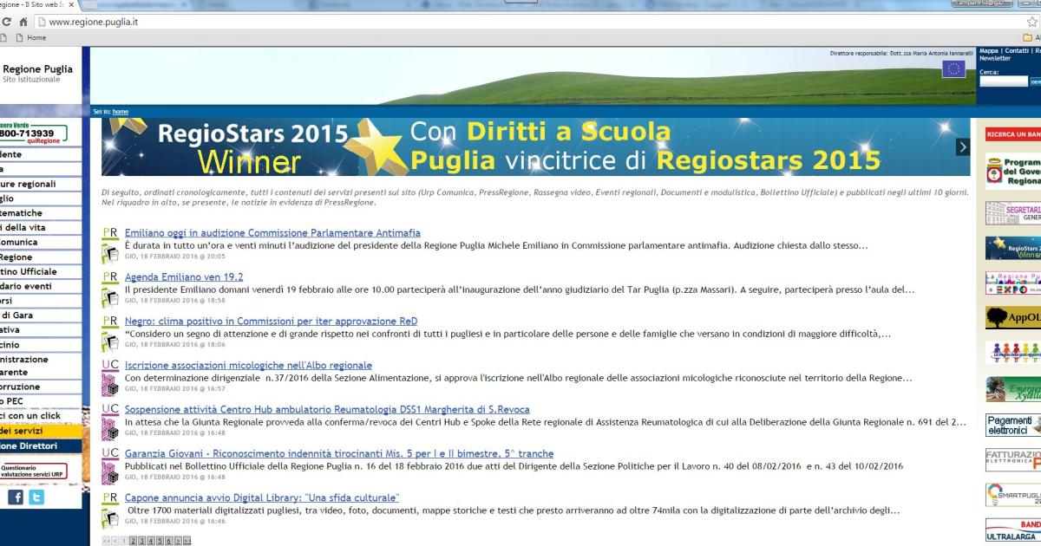Open the SmartPuglia banner
Viewport: 1041px width, 546px height.
click(x=1013, y=495)
